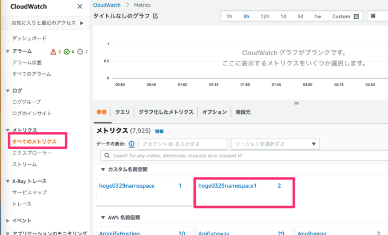Collapse the メトリクス sidebar section

8,130
